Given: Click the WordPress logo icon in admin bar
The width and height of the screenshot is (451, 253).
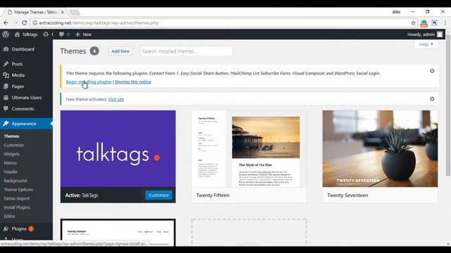Looking at the screenshot, I should pyautogui.click(x=6, y=34).
